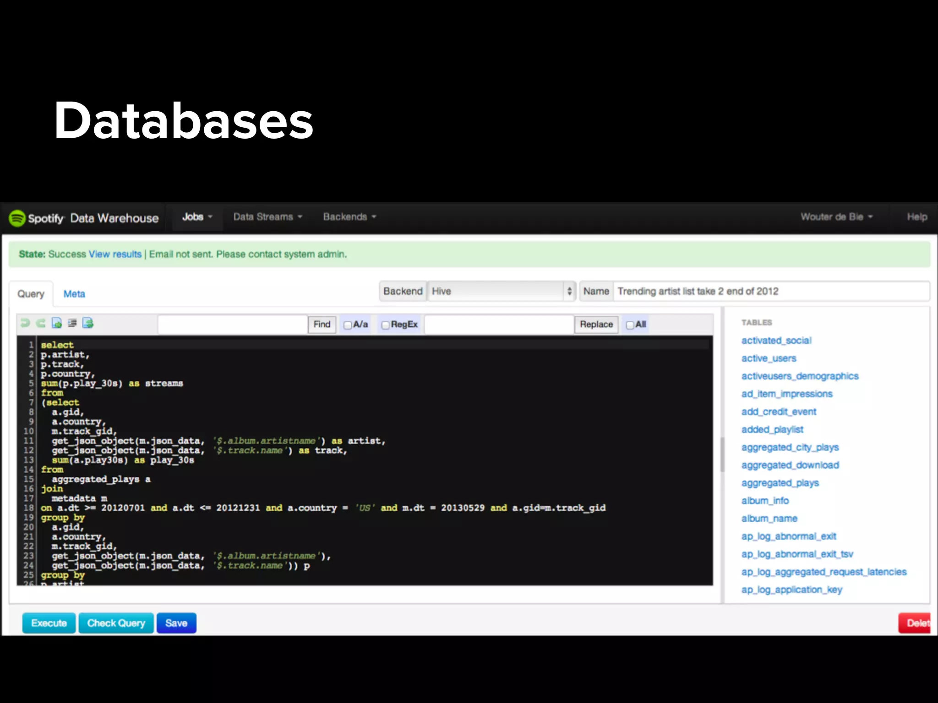The width and height of the screenshot is (938, 703).
Task: Click the 'group by' keyword on line 19
Action: (63, 518)
